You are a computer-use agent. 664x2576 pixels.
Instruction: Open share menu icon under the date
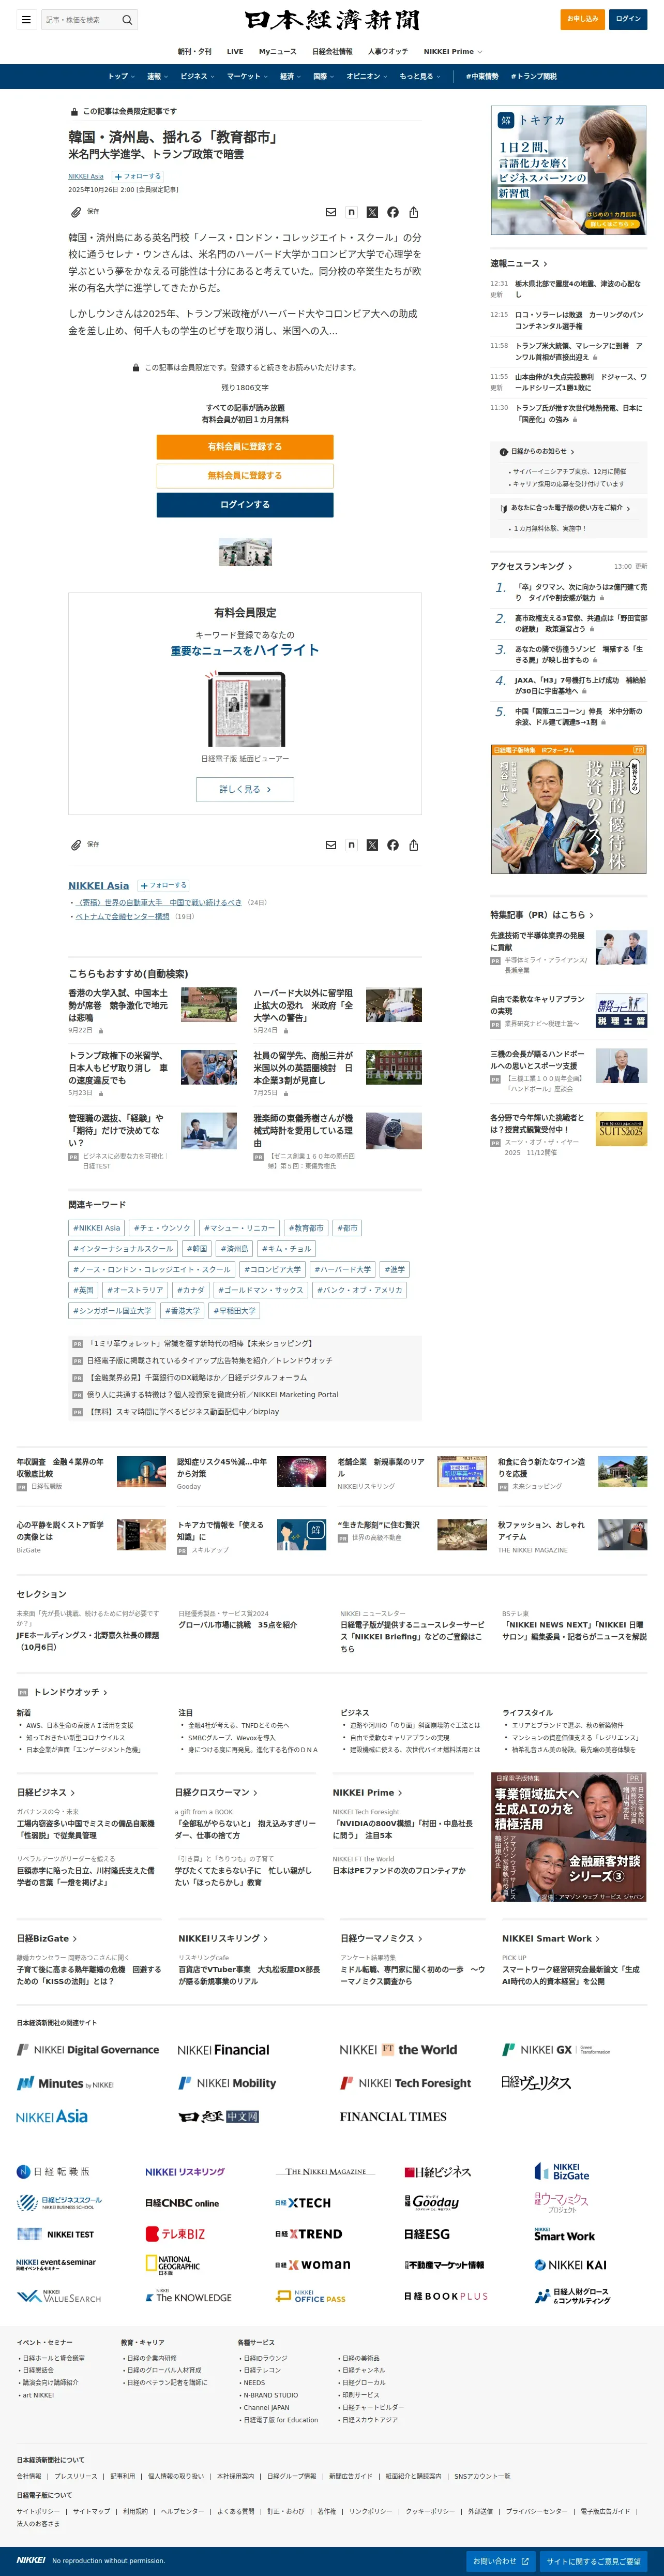tap(413, 212)
